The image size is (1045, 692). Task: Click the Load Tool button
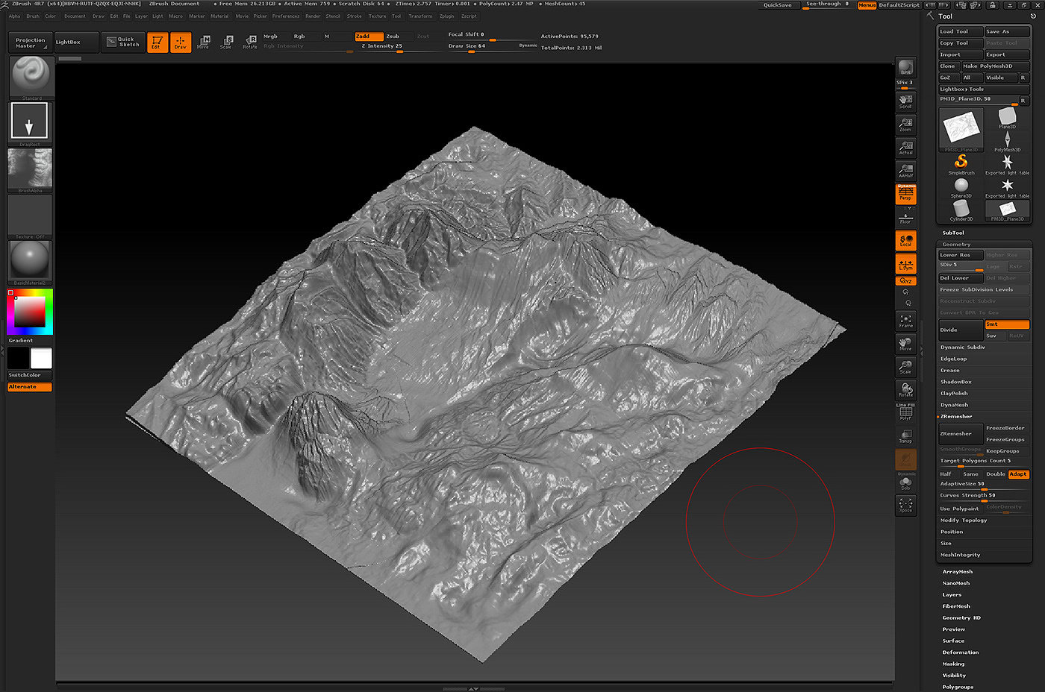click(960, 31)
